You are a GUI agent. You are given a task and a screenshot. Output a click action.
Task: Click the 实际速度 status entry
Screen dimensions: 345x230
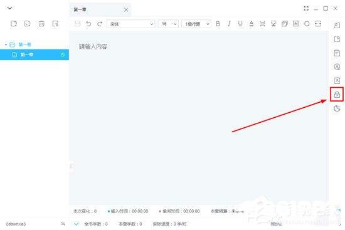point(169,224)
